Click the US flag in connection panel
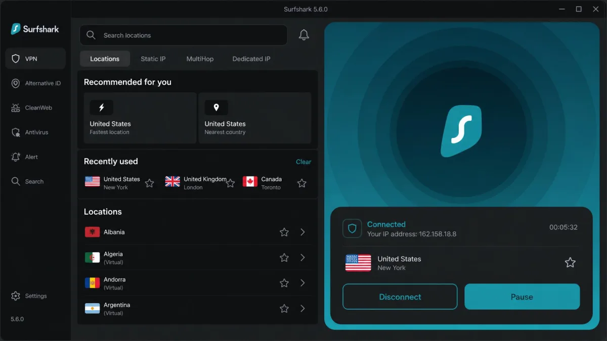Image resolution: width=607 pixels, height=341 pixels. (358, 263)
